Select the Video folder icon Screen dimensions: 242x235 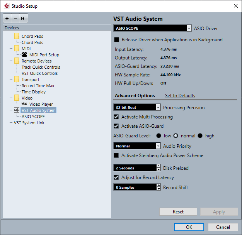click(17, 98)
